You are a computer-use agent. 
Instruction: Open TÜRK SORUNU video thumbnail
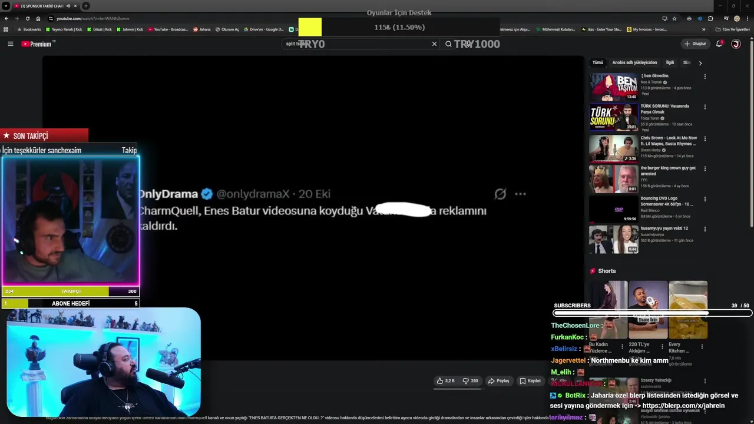(613, 117)
